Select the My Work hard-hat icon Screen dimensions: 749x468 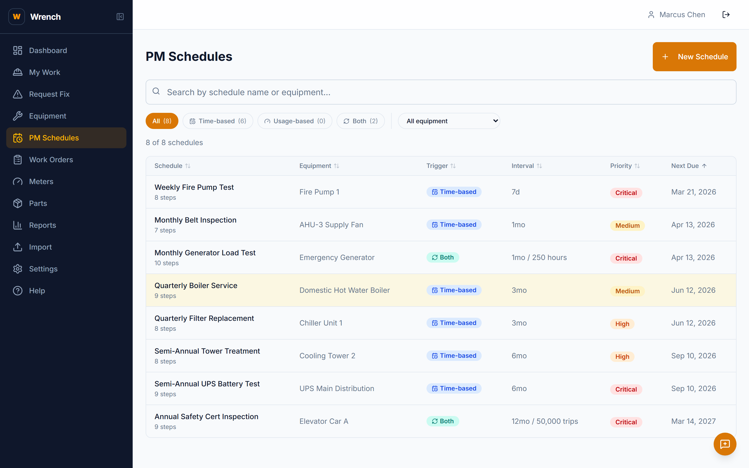[x=18, y=72]
